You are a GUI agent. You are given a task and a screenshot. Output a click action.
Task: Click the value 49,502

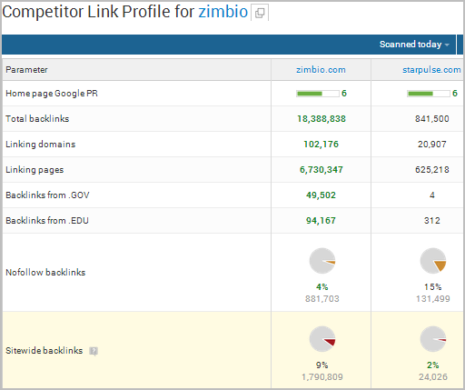click(321, 195)
